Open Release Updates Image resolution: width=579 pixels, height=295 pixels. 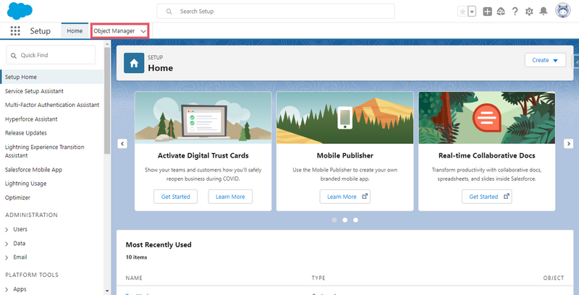tap(26, 133)
